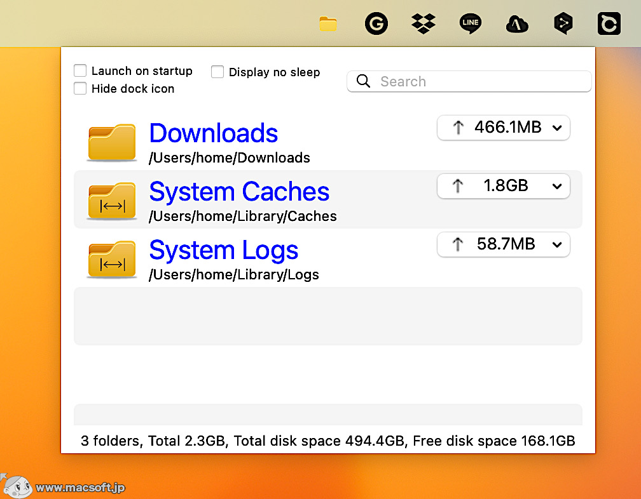
Task: Click the '3 folders, Total 2.3GB' status text
Action: point(153,441)
